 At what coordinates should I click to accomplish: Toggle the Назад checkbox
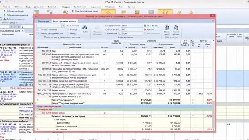tap(68, 33)
